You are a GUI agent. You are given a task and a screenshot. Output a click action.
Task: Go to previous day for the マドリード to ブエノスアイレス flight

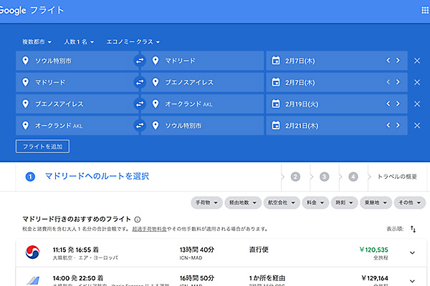pos(388,82)
